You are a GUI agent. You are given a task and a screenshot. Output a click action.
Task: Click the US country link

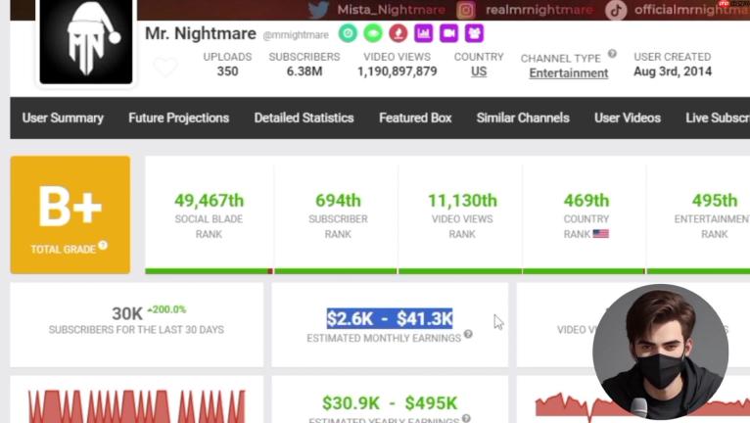[x=479, y=71]
